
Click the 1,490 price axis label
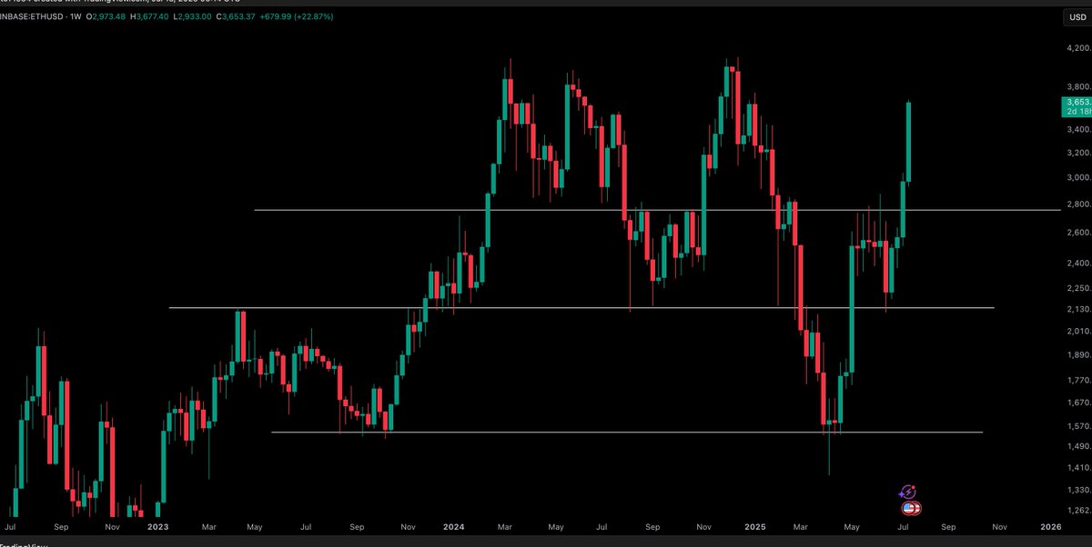[1077, 447]
